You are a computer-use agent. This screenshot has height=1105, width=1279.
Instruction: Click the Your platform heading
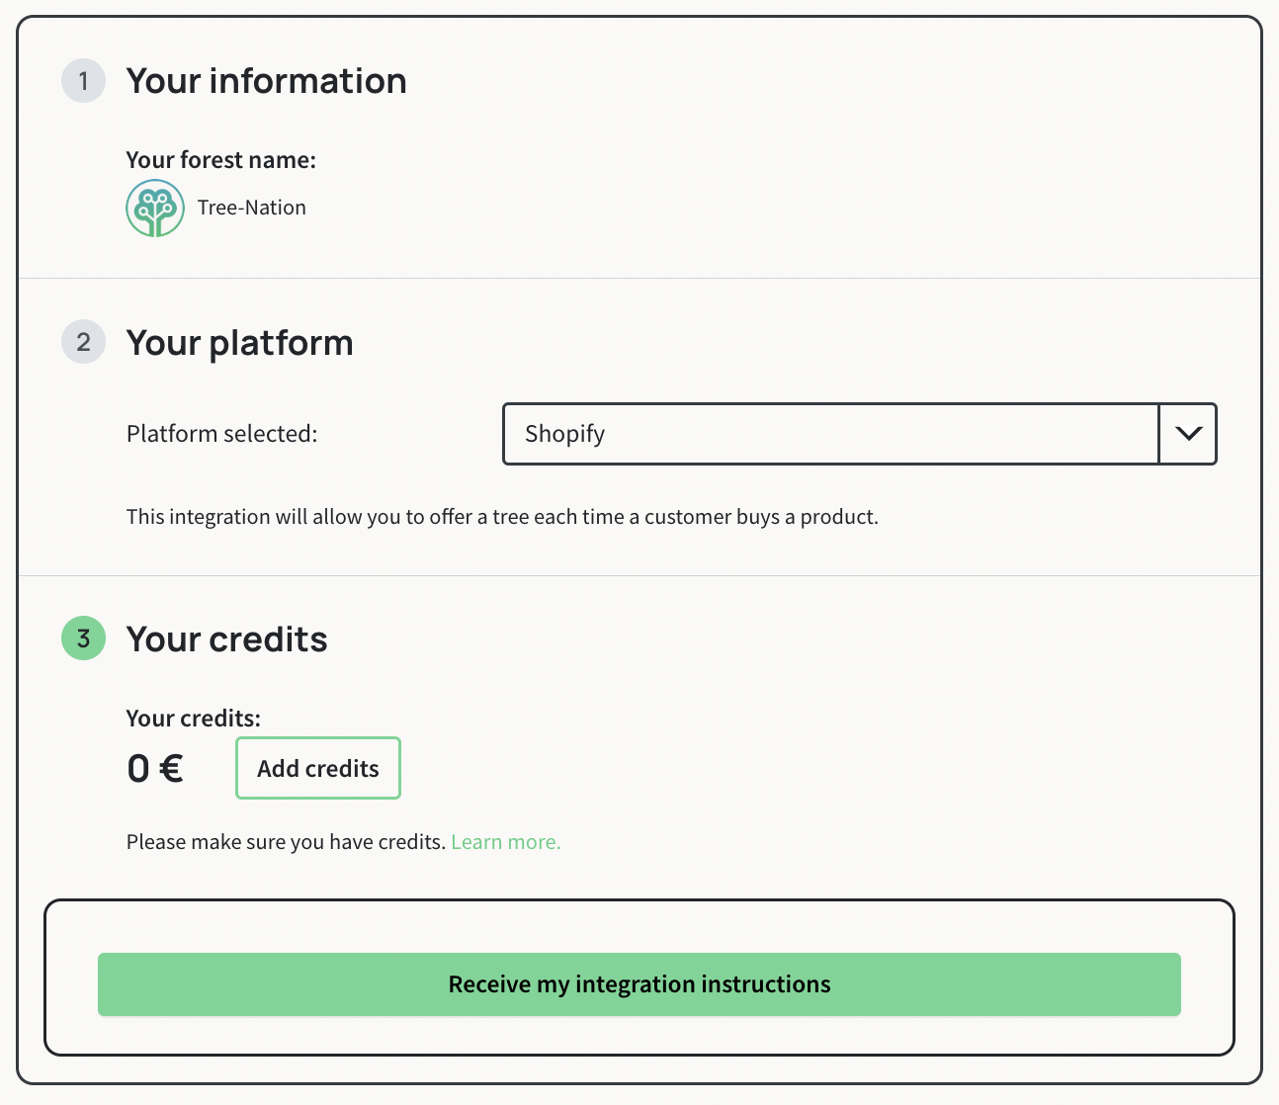(239, 343)
